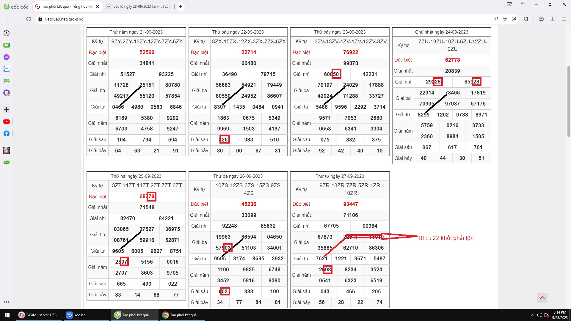The width and height of the screenshot is (571, 321).
Task: Open the downloads icon in the toolbar
Action: 553,19
